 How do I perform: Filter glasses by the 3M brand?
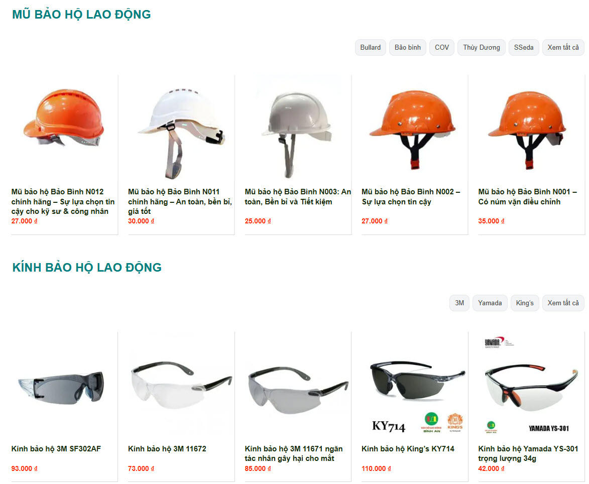tap(459, 303)
